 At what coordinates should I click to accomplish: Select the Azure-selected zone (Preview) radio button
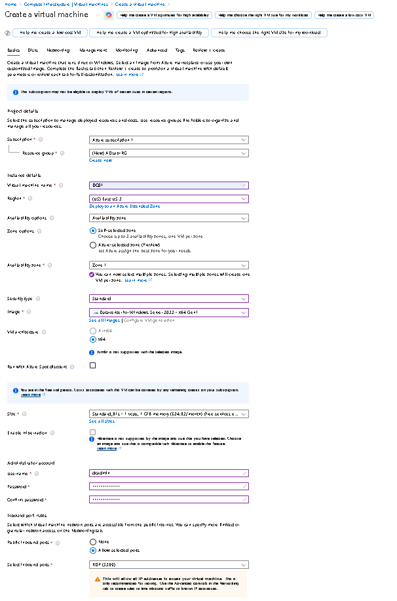(x=94, y=244)
